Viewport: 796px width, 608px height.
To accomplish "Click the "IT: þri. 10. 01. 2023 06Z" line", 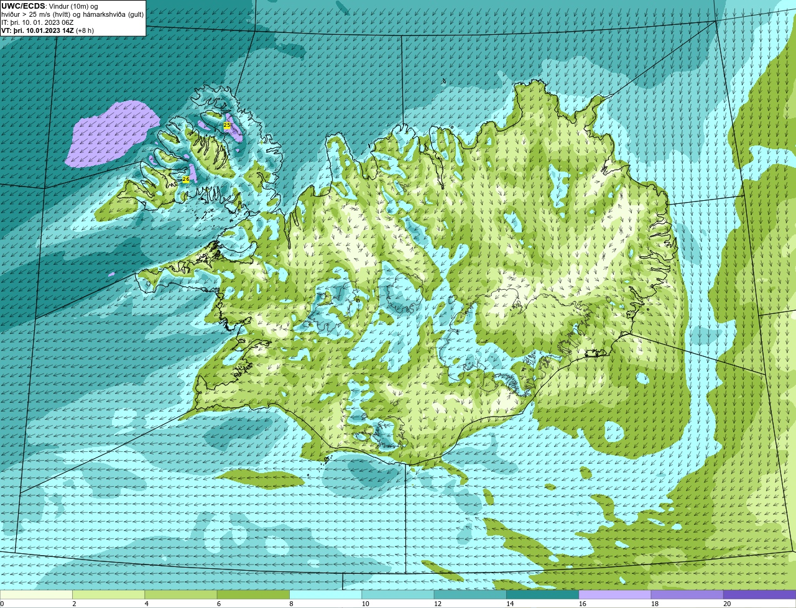I will pos(37,22).
